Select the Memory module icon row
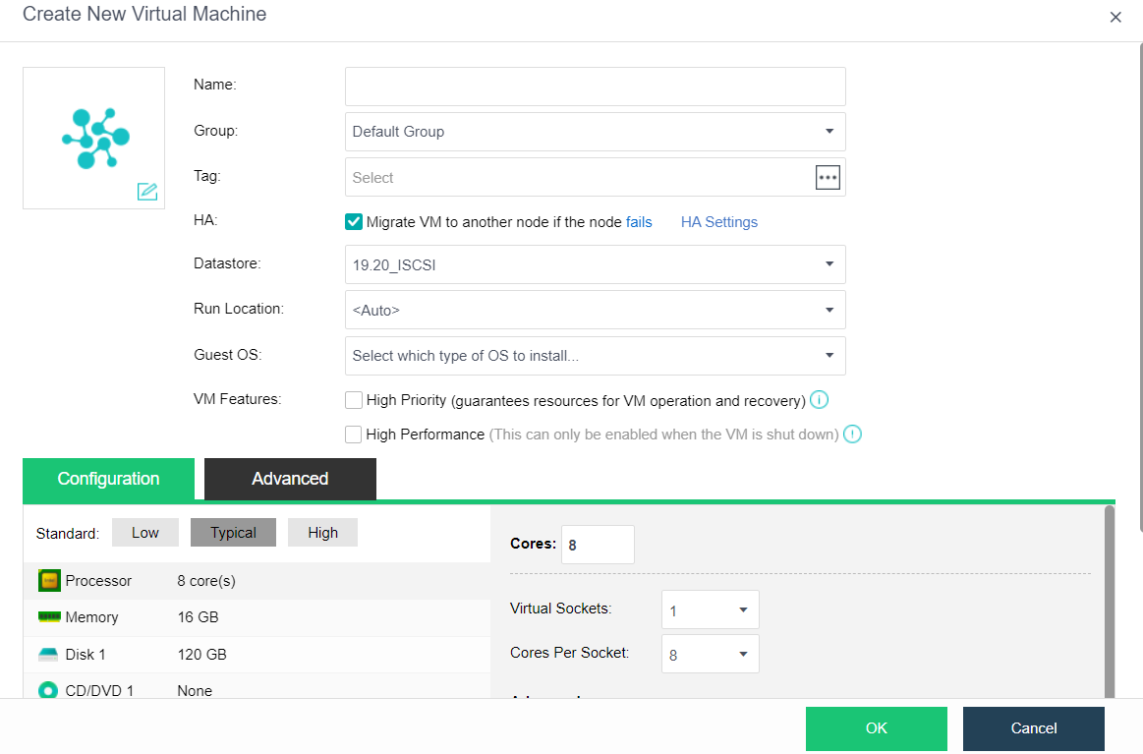The image size is (1143, 754). [49, 617]
